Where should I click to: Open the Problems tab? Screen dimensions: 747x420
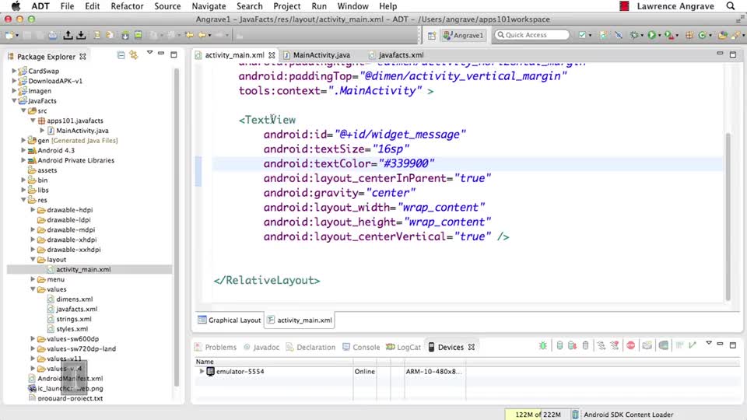pyautogui.click(x=216, y=347)
